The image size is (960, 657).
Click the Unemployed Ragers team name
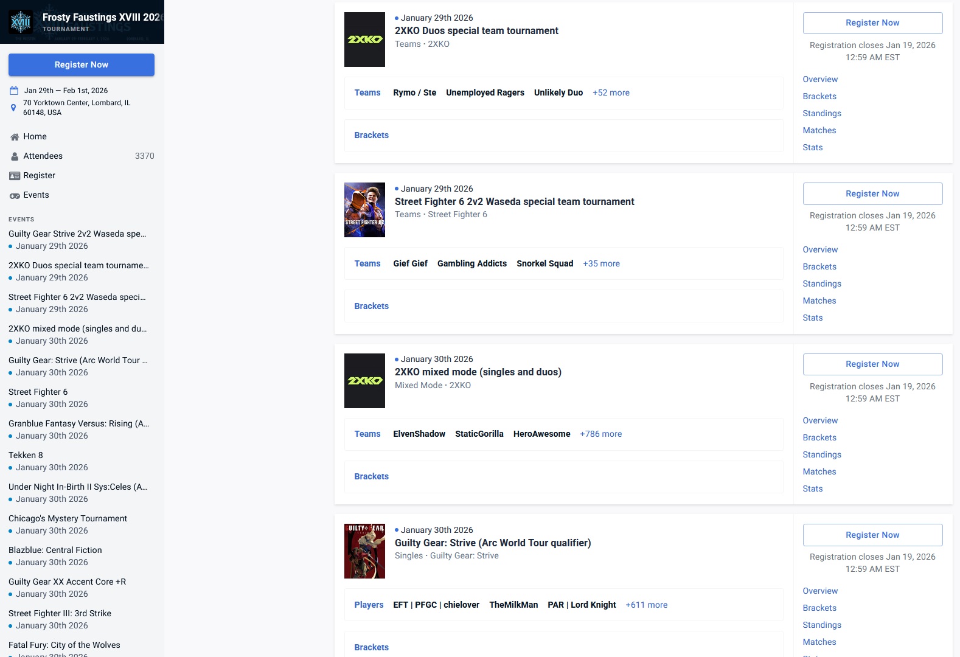pyautogui.click(x=485, y=93)
